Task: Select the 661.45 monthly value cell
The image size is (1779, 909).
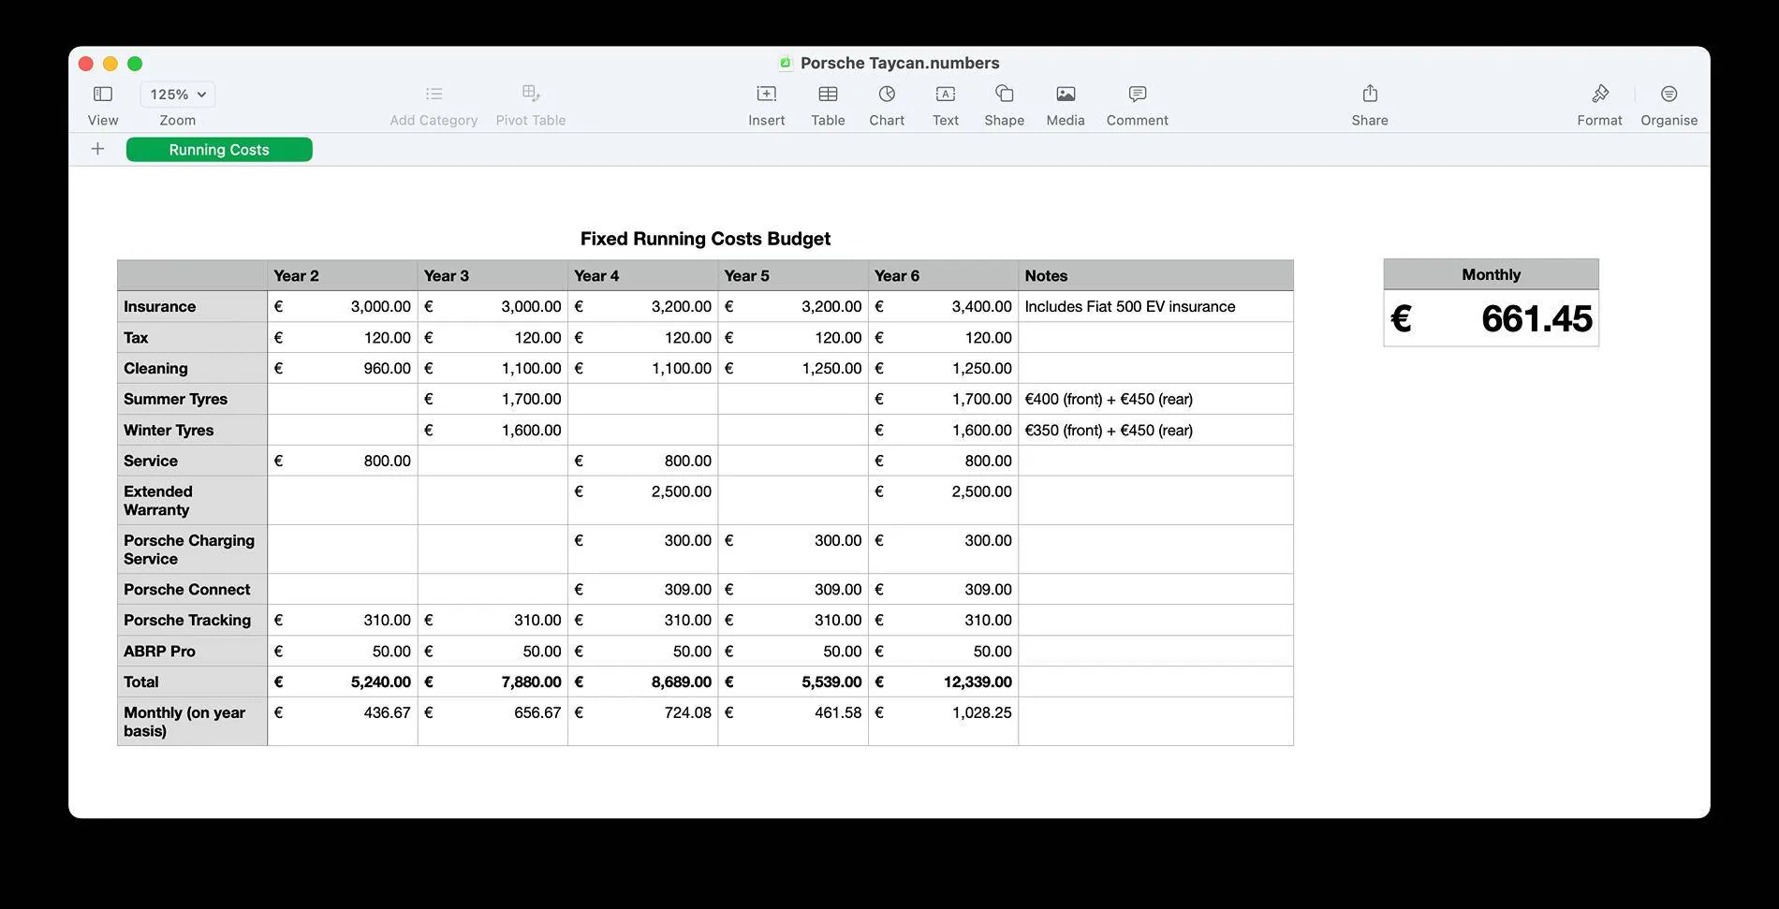Action: 1492,318
